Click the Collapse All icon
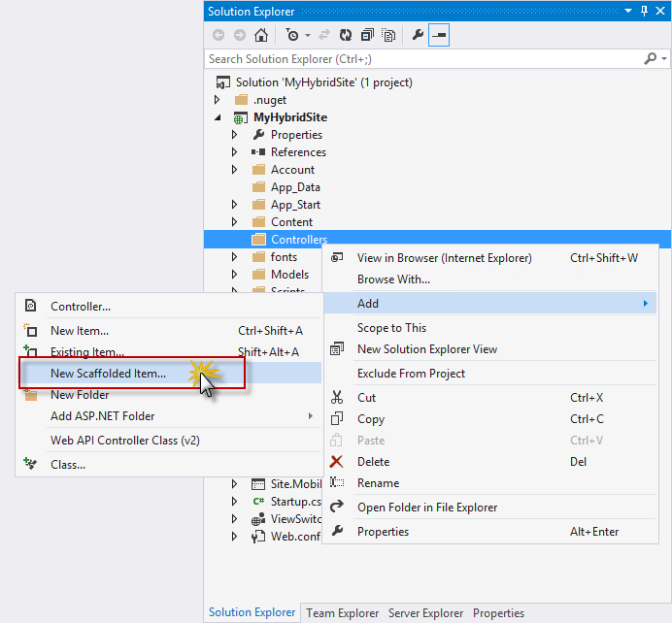Image resolution: width=672 pixels, height=623 pixels. point(367,35)
